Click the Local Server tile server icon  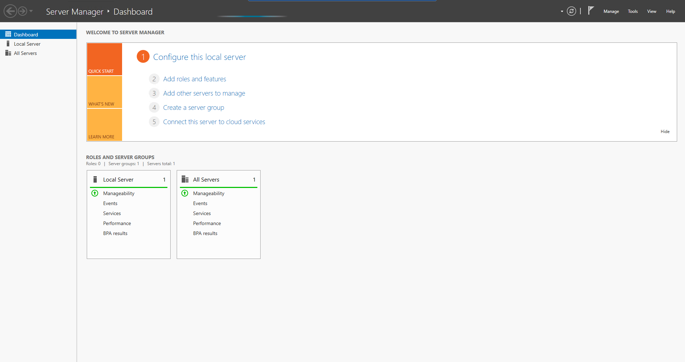coord(95,179)
